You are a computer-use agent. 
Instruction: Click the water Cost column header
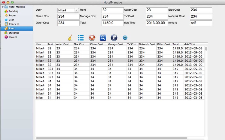[x=64, y=44]
